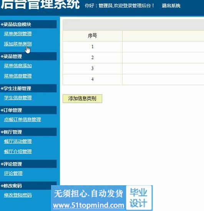The image size is (204, 211).
Task: Open the 修改登陆密码 link
Action: point(18,195)
